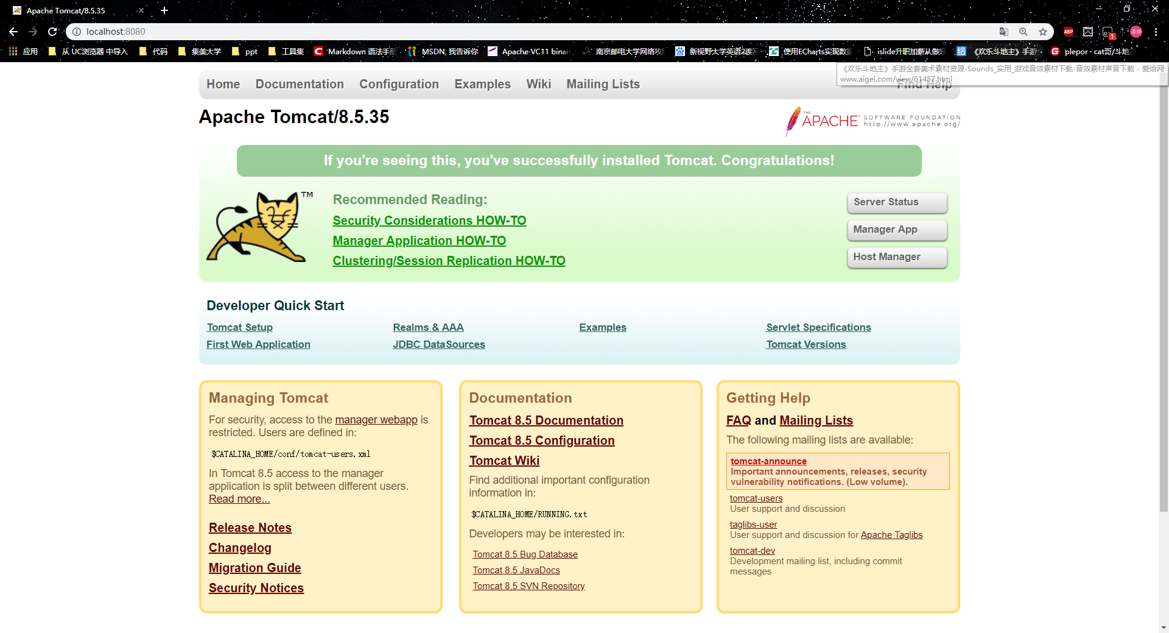Click the Tomcat cat mascot image
This screenshot has height=633, width=1169.
[x=259, y=227]
